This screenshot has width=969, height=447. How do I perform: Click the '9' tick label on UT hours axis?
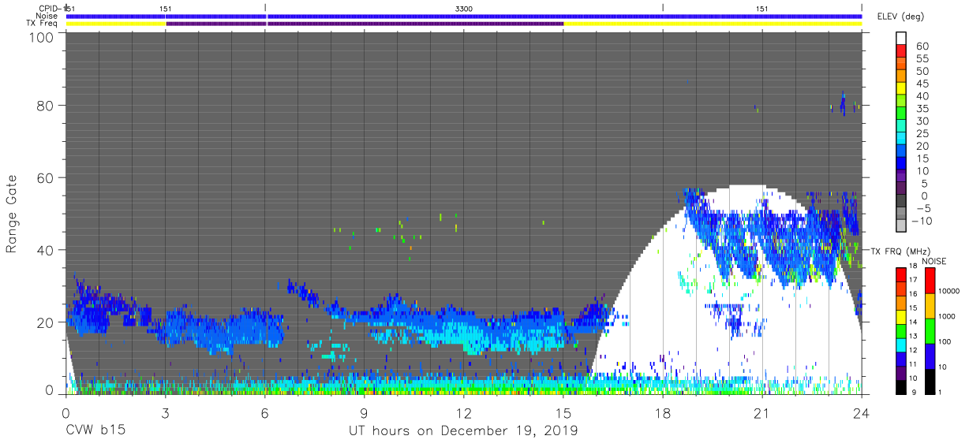pyautogui.click(x=365, y=412)
